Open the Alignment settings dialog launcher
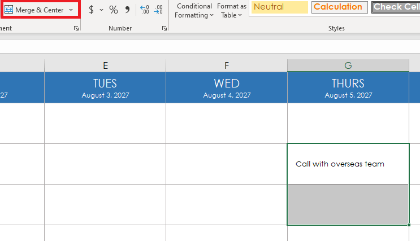The height and width of the screenshot is (241, 420). coord(76,28)
